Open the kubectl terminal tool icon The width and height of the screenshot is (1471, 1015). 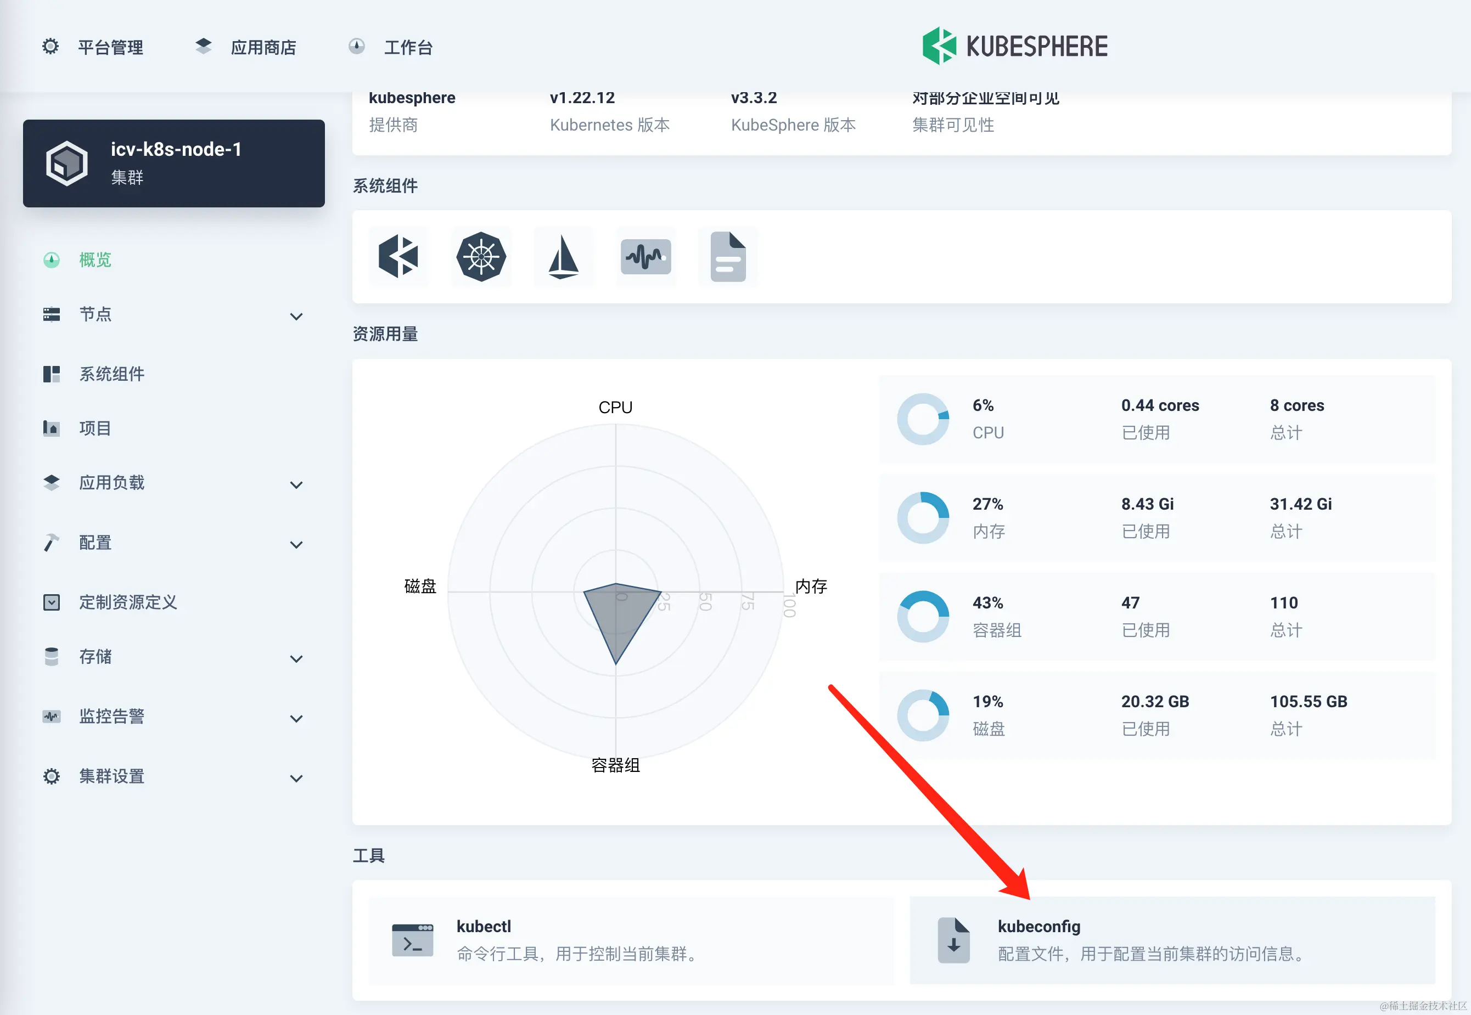click(412, 940)
